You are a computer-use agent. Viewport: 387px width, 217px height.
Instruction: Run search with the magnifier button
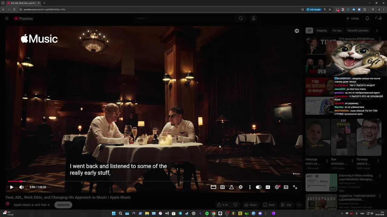point(241,18)
